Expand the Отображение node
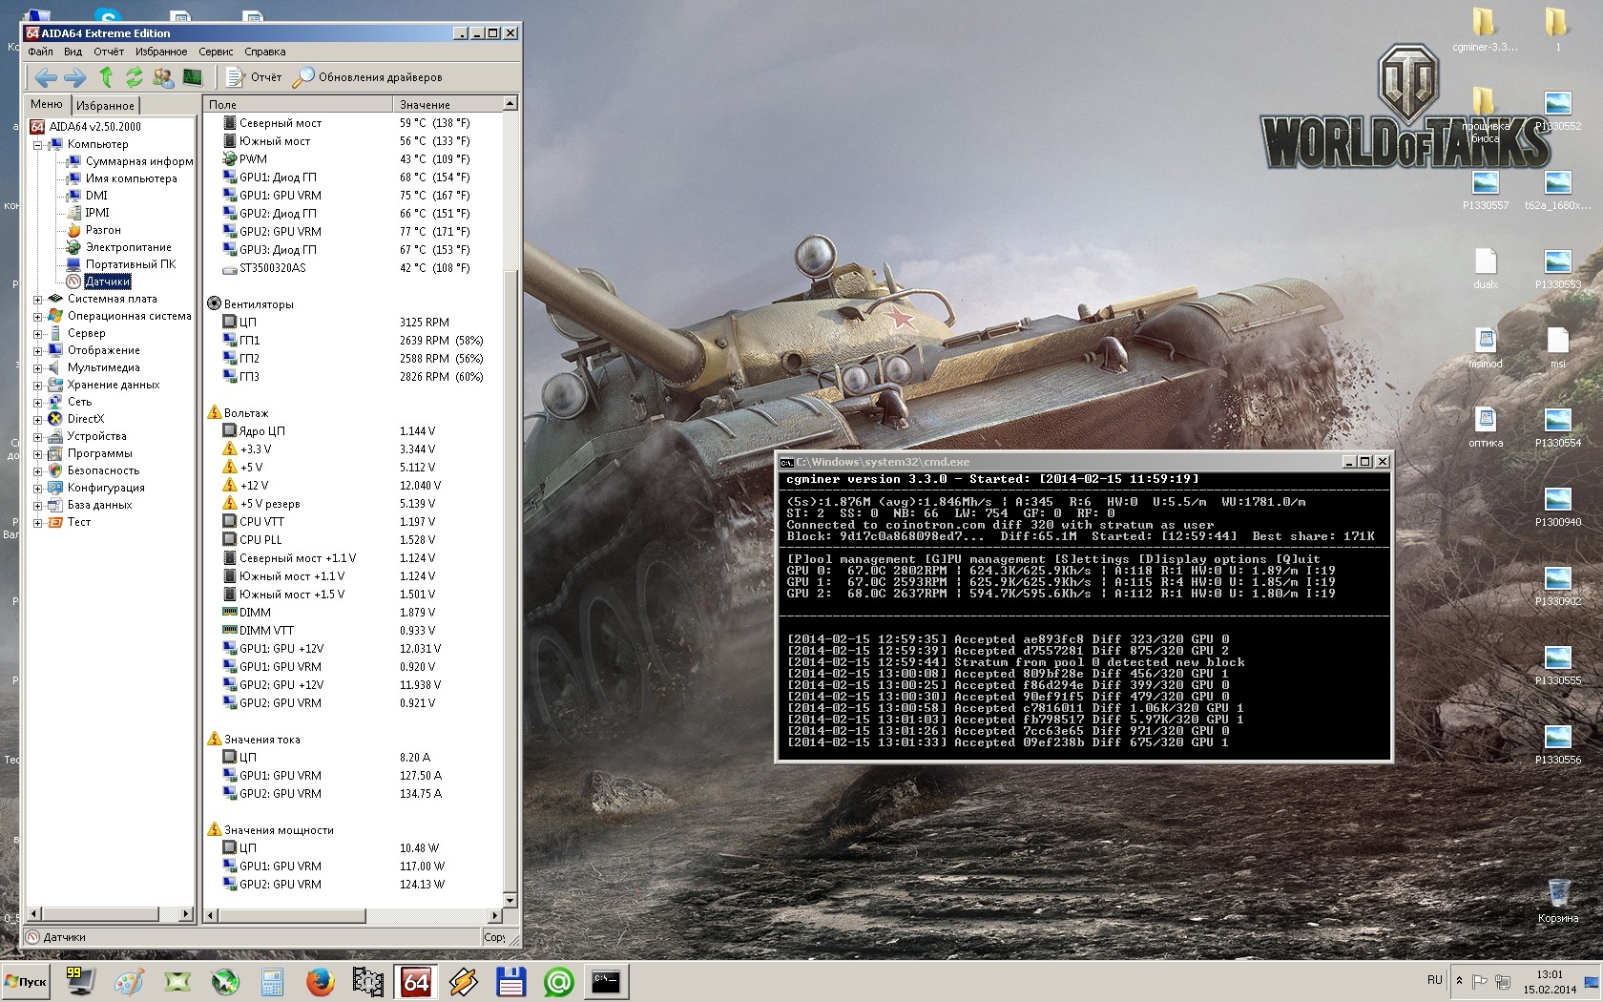Image resolution: width=1603 pixels, height=1002 pixels. [x=38, y=351]
